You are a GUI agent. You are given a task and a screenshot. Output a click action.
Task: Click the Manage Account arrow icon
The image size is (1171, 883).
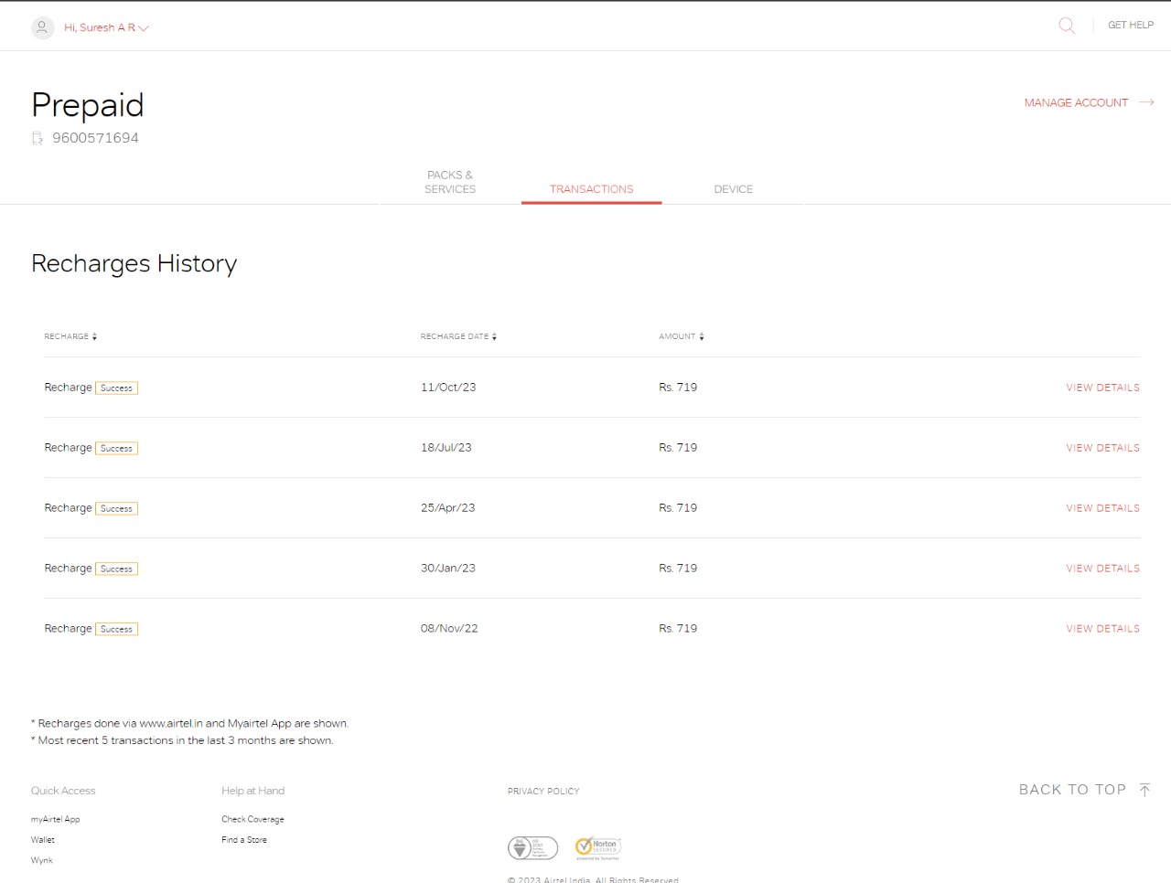tap(1146, 102)
